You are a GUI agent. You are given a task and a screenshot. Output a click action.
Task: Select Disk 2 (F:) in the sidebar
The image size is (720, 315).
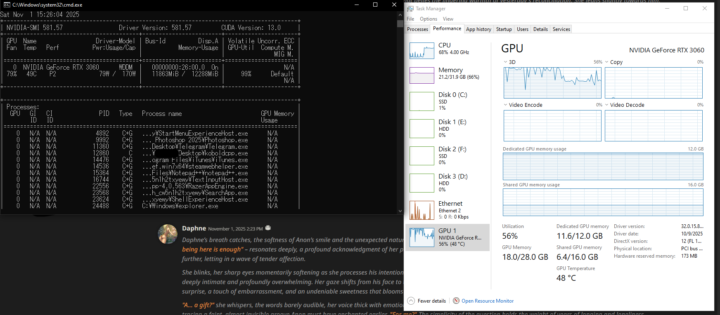coord(448,155)
